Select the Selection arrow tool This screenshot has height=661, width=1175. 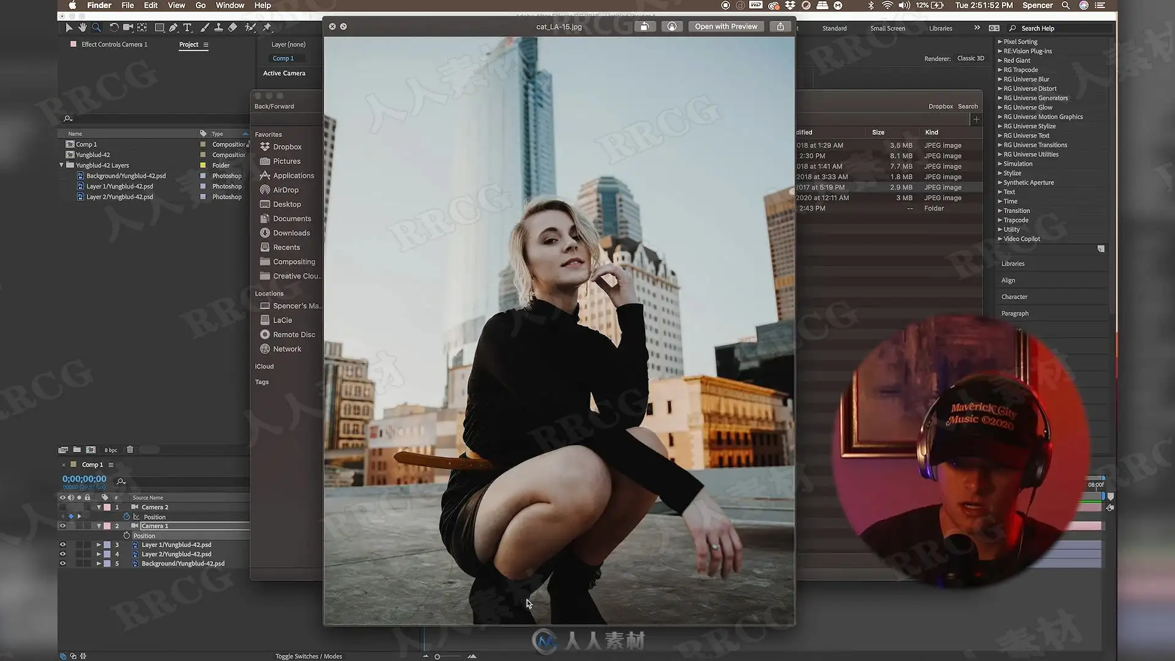click(x=69, y=28)
